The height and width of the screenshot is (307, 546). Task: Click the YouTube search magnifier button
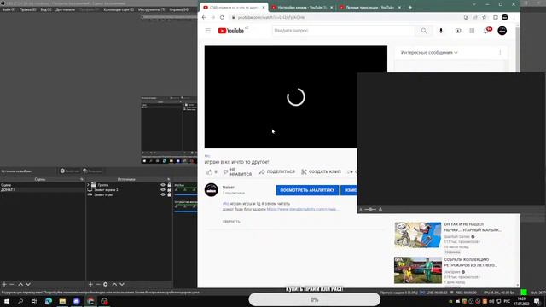click(x=424, y=31)
